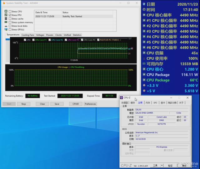Click icon beside CPU Package temperature
This screenshot has height=169, width=200.
(x=144, y=80)
